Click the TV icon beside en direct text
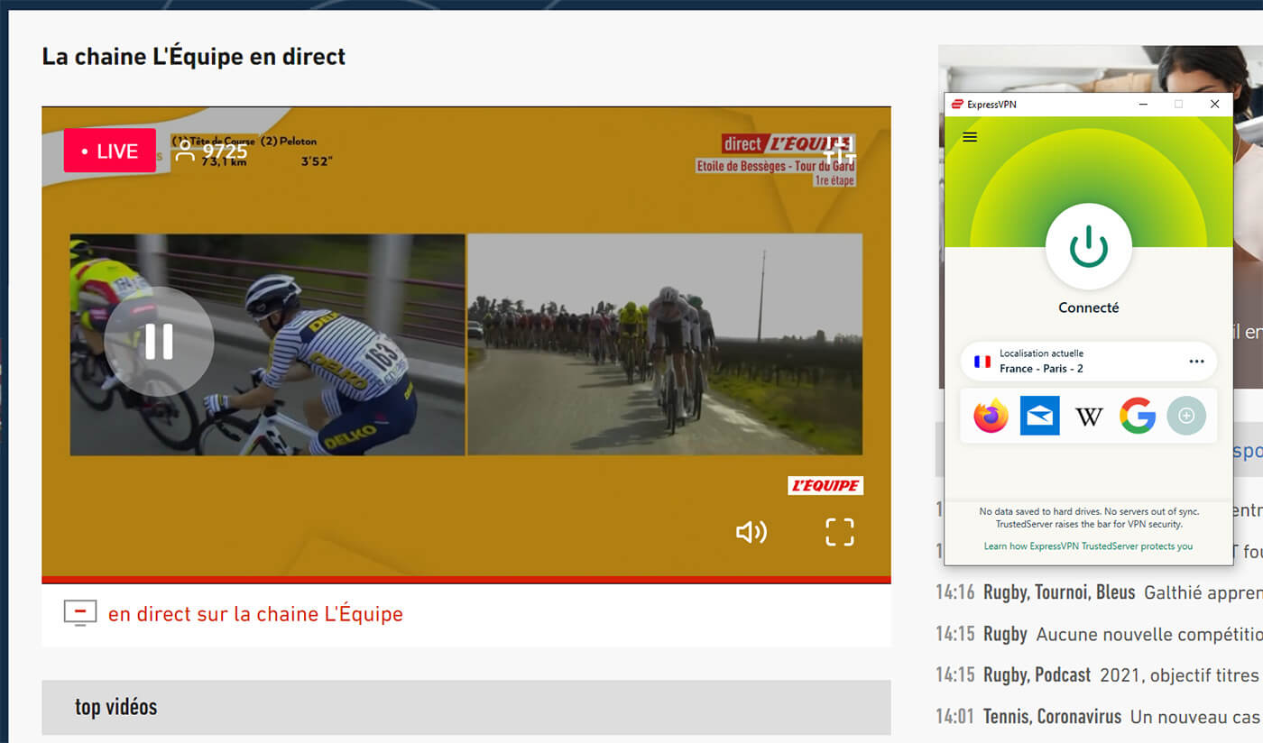 [79, 614]
